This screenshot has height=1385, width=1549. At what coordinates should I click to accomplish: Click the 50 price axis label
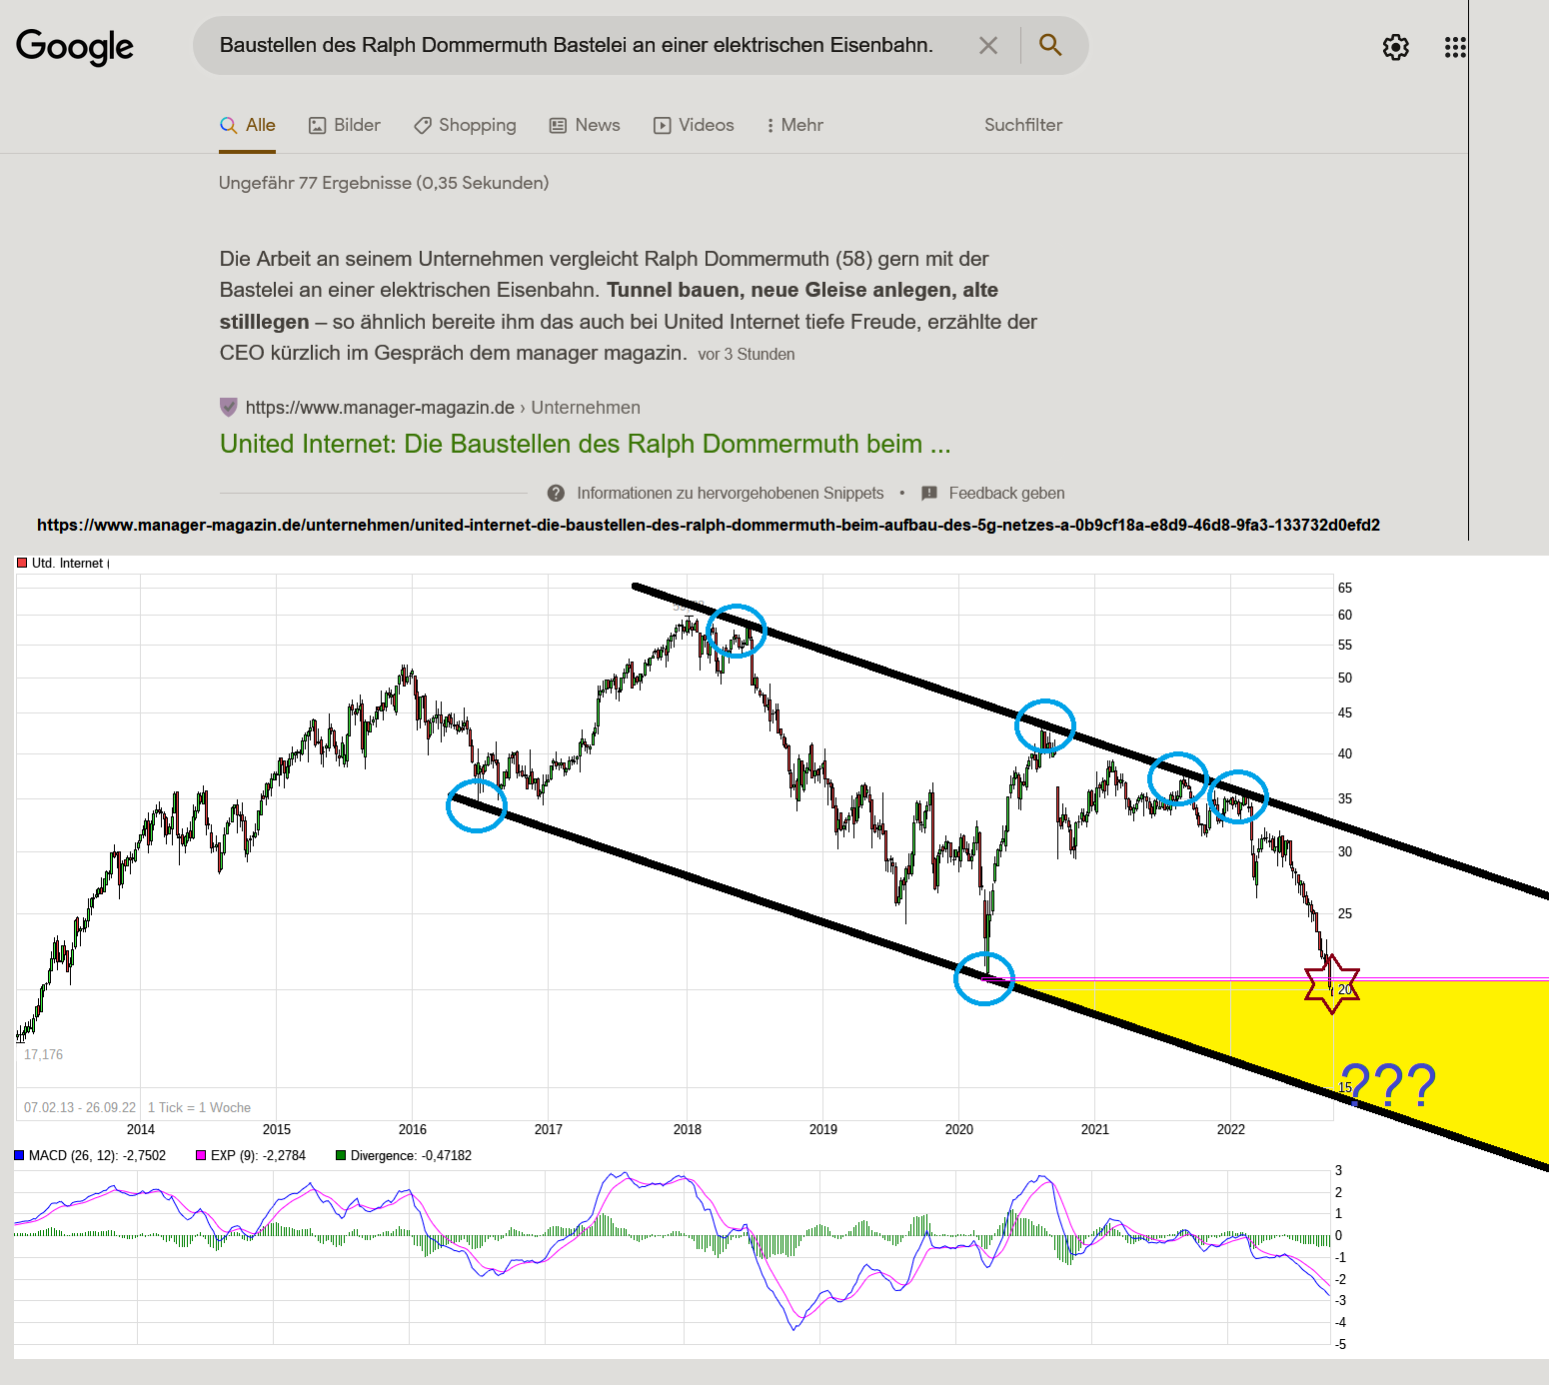1345,678
